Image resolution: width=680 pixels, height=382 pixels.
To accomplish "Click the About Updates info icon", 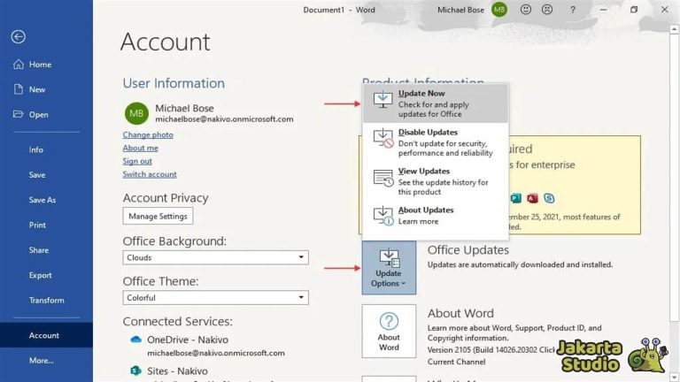I will (382, 216).
